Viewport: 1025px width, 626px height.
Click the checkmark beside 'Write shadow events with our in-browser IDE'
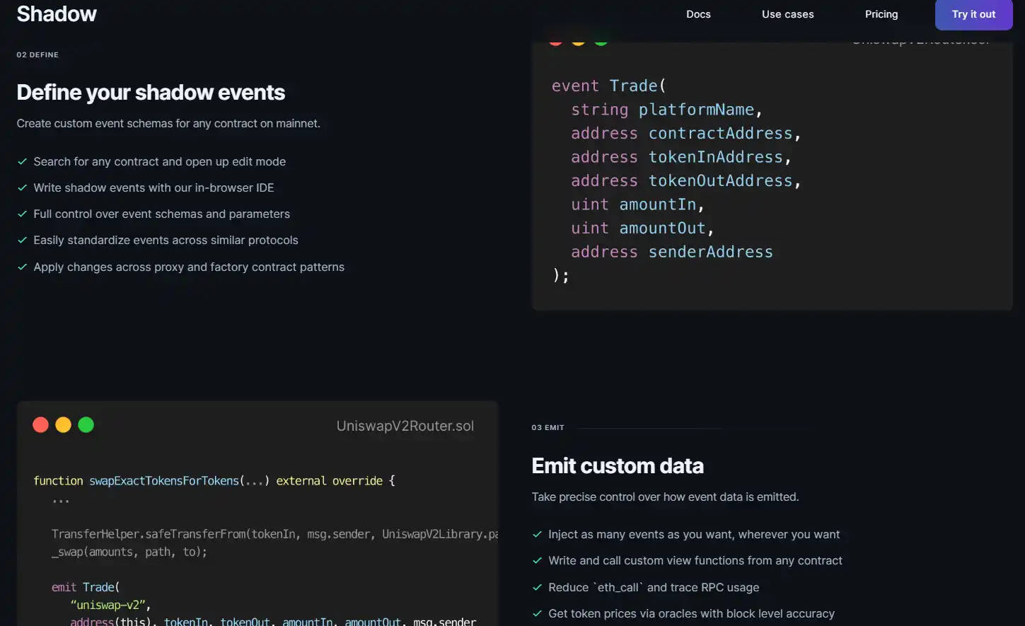tap(23, 187)
